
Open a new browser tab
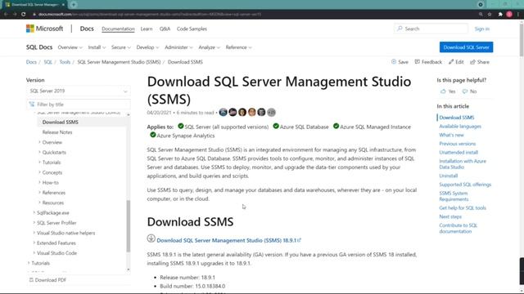point(74,5)
